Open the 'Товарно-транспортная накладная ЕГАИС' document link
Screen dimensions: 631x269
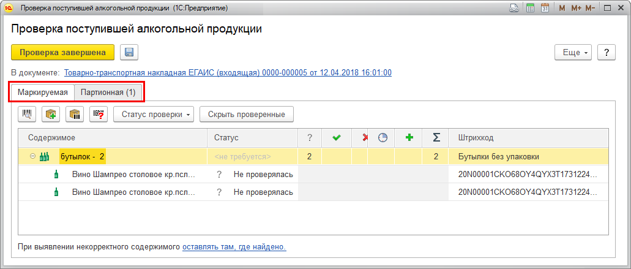[x=228, y=72]
